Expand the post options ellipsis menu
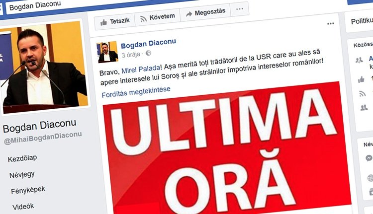Viewport: 373px width, 214px height. pyautogui.click(x=330, y=23)
